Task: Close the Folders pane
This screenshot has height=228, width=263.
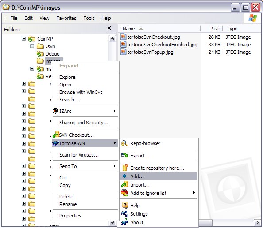Action: 109,28
